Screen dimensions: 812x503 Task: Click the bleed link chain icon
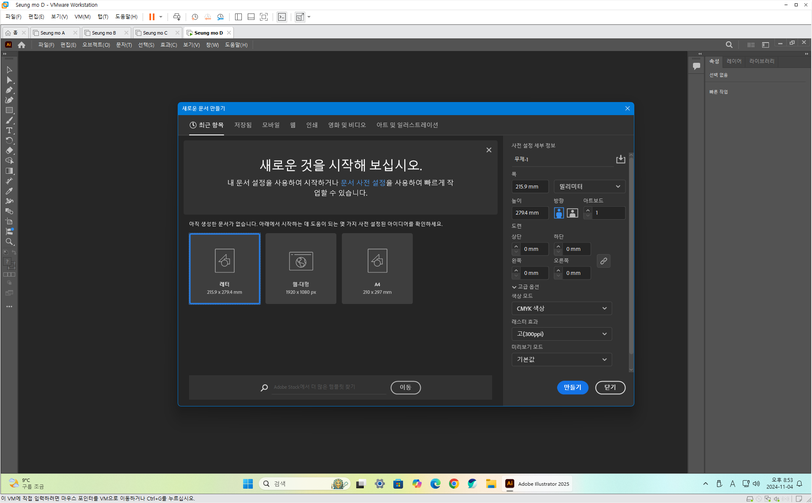pyautogui.click(x=604, y=261)
